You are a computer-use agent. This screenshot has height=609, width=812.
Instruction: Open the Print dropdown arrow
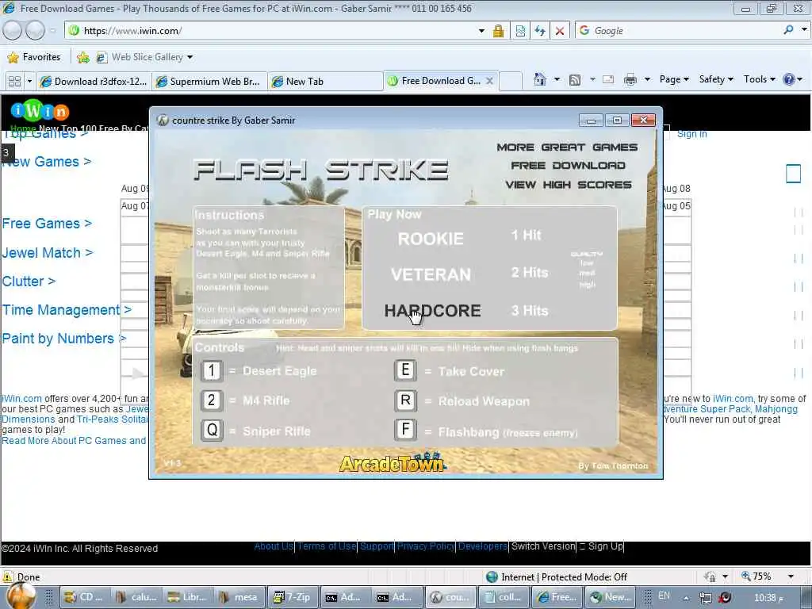pyautogui.click(x=647, y=80)
